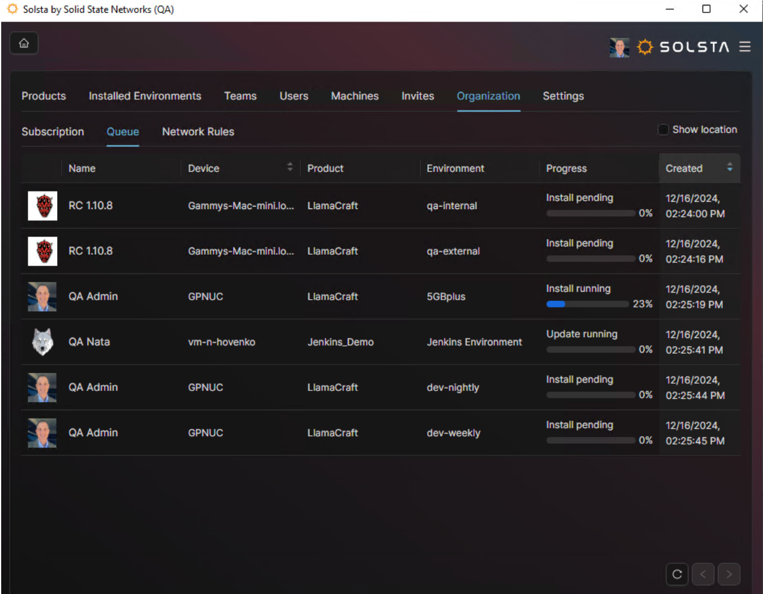763x594 pixels.
Task: Click the Update running progress bar
Action: pyautogui.click(x=591, y=350)
